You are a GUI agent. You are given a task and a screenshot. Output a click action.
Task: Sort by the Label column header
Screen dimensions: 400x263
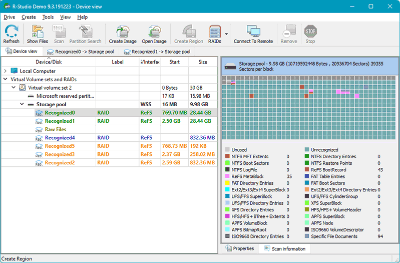[118, 62]
